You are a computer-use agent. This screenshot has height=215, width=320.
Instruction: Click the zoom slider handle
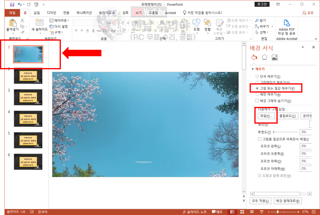(x=278, y=212)
